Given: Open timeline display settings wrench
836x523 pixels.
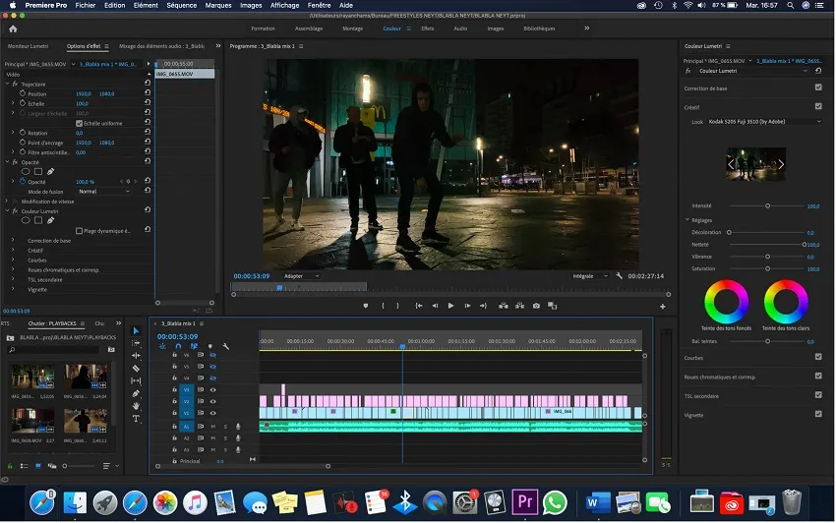Looking at the screenshot, I should coord(225,346).
